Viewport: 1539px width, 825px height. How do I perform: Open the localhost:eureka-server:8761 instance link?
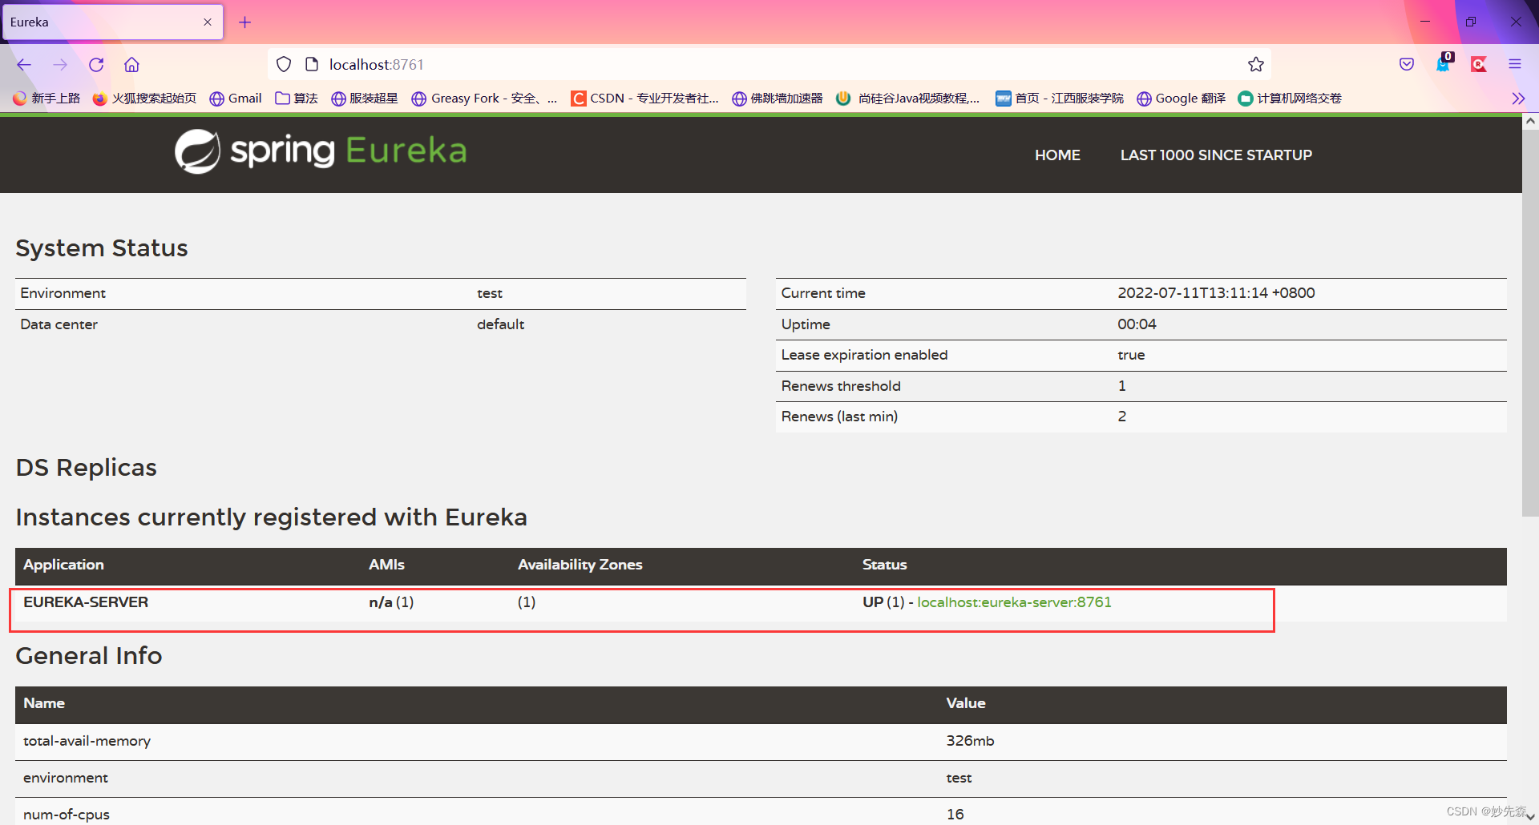(1014, 602)
